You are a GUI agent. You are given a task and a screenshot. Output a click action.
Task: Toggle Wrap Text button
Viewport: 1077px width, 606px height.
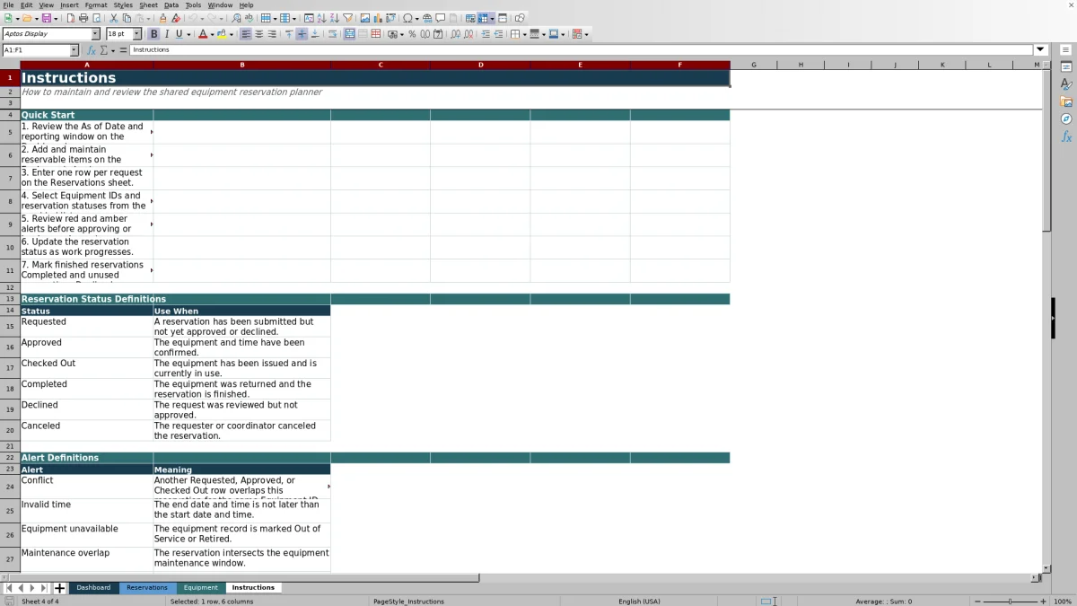[x=332, y=34]
